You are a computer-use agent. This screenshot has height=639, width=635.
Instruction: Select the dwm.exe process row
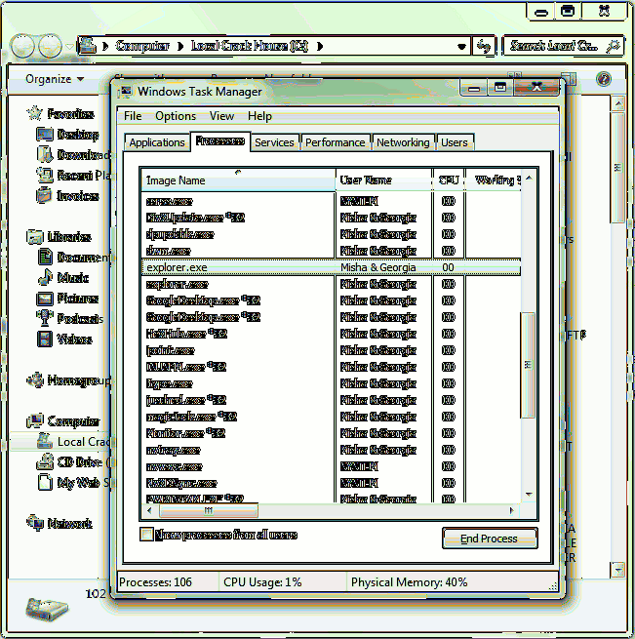(331, 251)
